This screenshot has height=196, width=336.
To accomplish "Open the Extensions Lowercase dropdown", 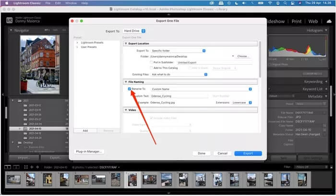I will pos(242,103).
